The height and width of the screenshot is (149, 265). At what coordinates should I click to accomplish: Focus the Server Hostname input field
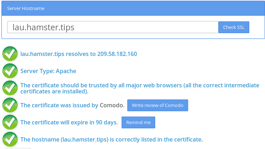[113, 27]
